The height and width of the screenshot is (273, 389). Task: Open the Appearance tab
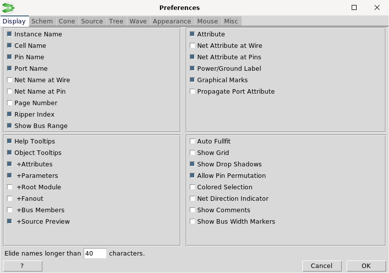(172, 21)
